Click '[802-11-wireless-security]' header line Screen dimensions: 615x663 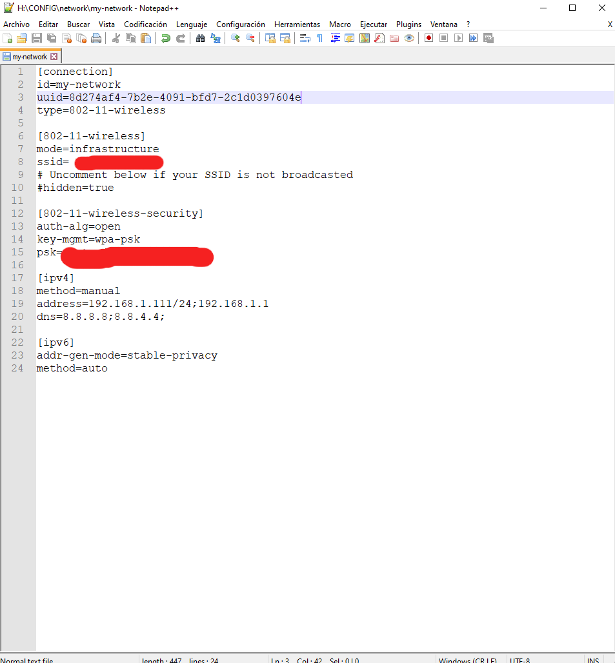[x=121, y=213]
